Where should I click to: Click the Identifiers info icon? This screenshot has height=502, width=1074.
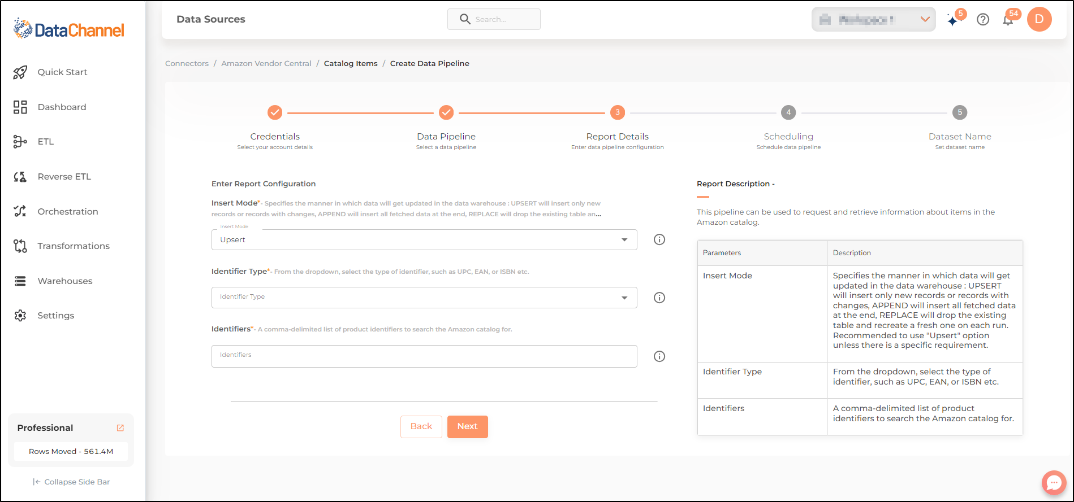point(659,356)
